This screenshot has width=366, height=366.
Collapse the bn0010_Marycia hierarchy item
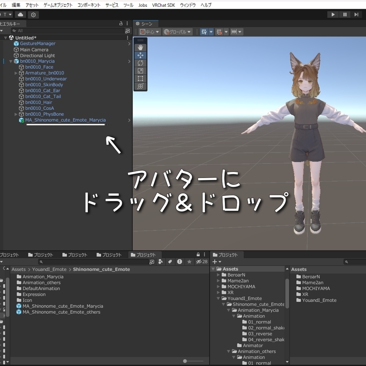click(11, 61)
